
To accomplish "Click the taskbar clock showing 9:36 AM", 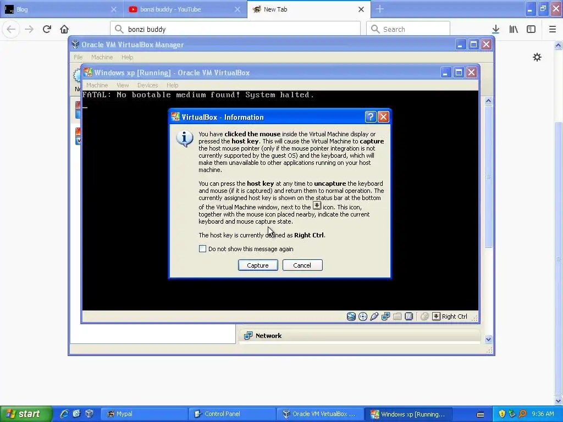I will tap(543, 414).
